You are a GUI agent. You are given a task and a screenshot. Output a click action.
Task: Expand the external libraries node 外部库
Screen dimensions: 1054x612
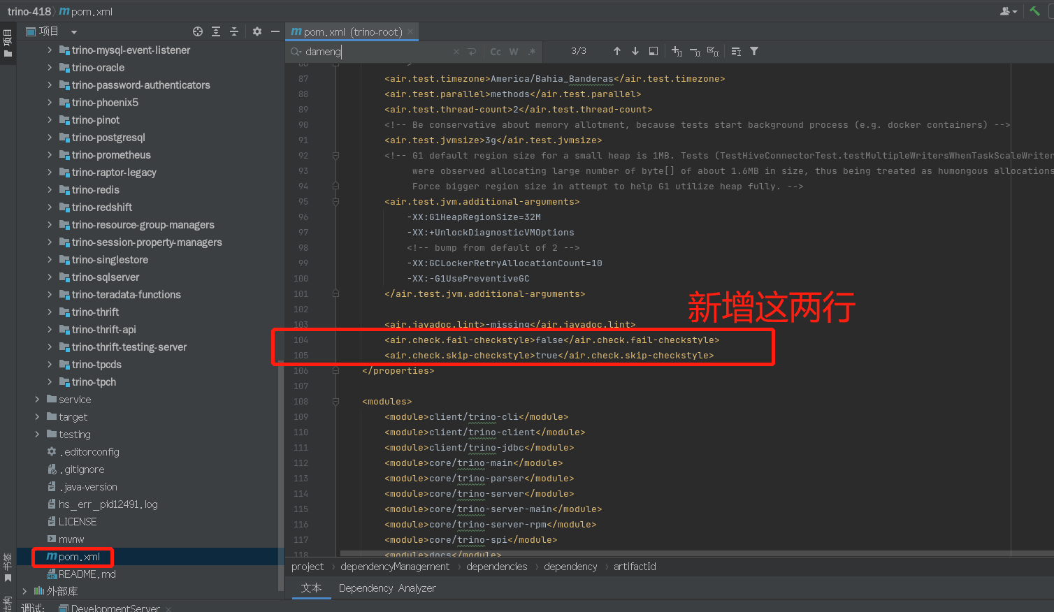24,592
